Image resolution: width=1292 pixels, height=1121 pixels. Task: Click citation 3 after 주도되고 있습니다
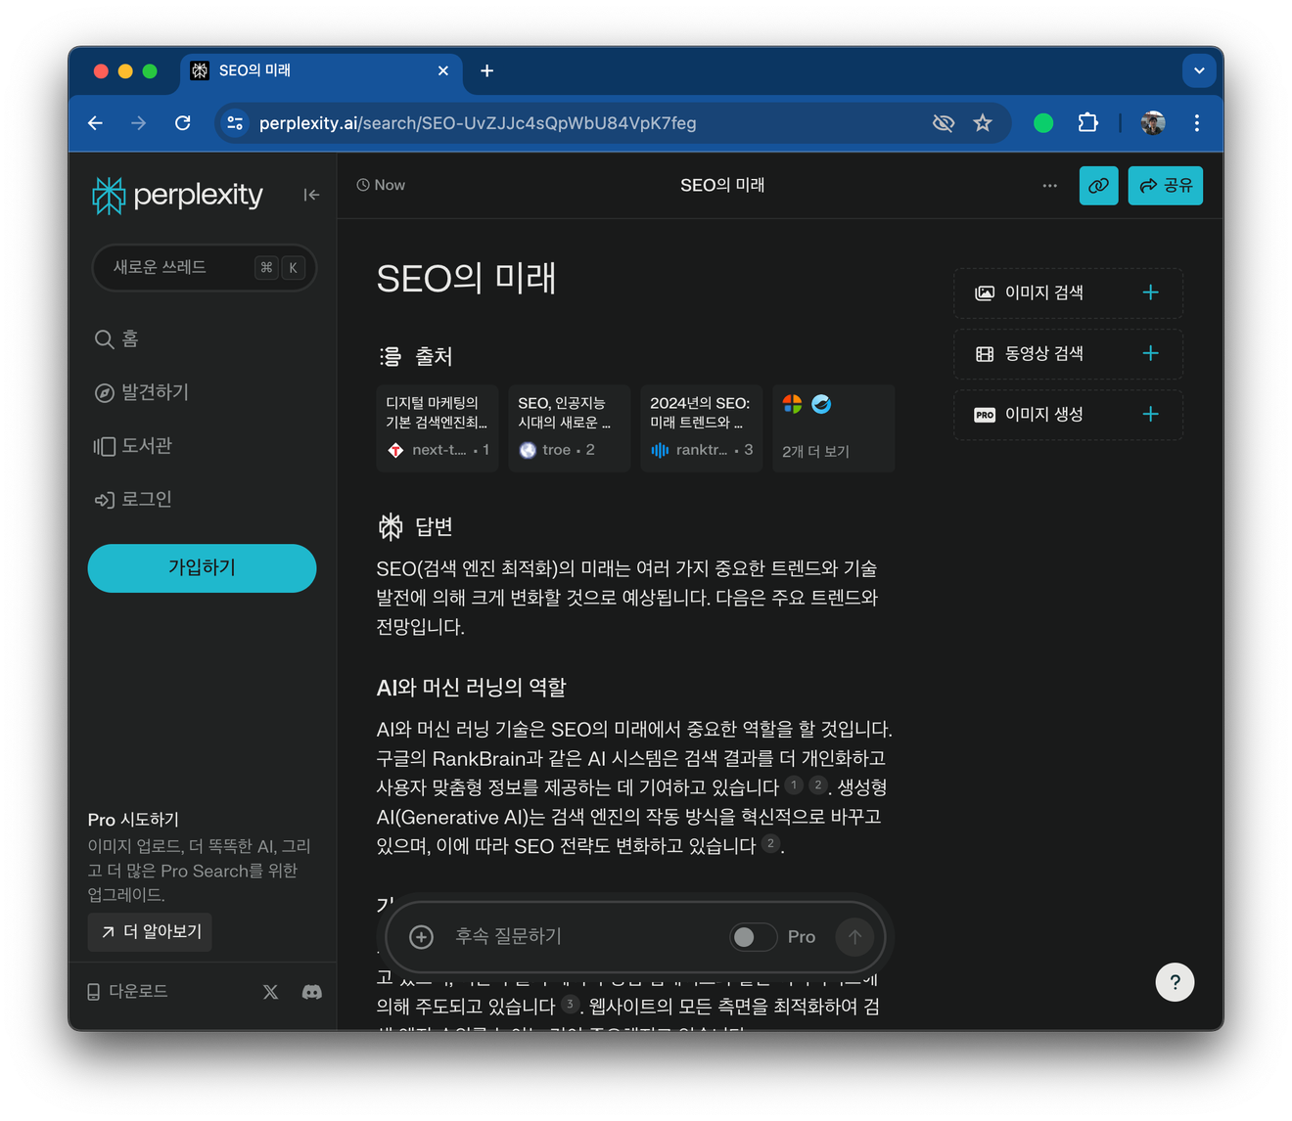tap(571, 1004)
